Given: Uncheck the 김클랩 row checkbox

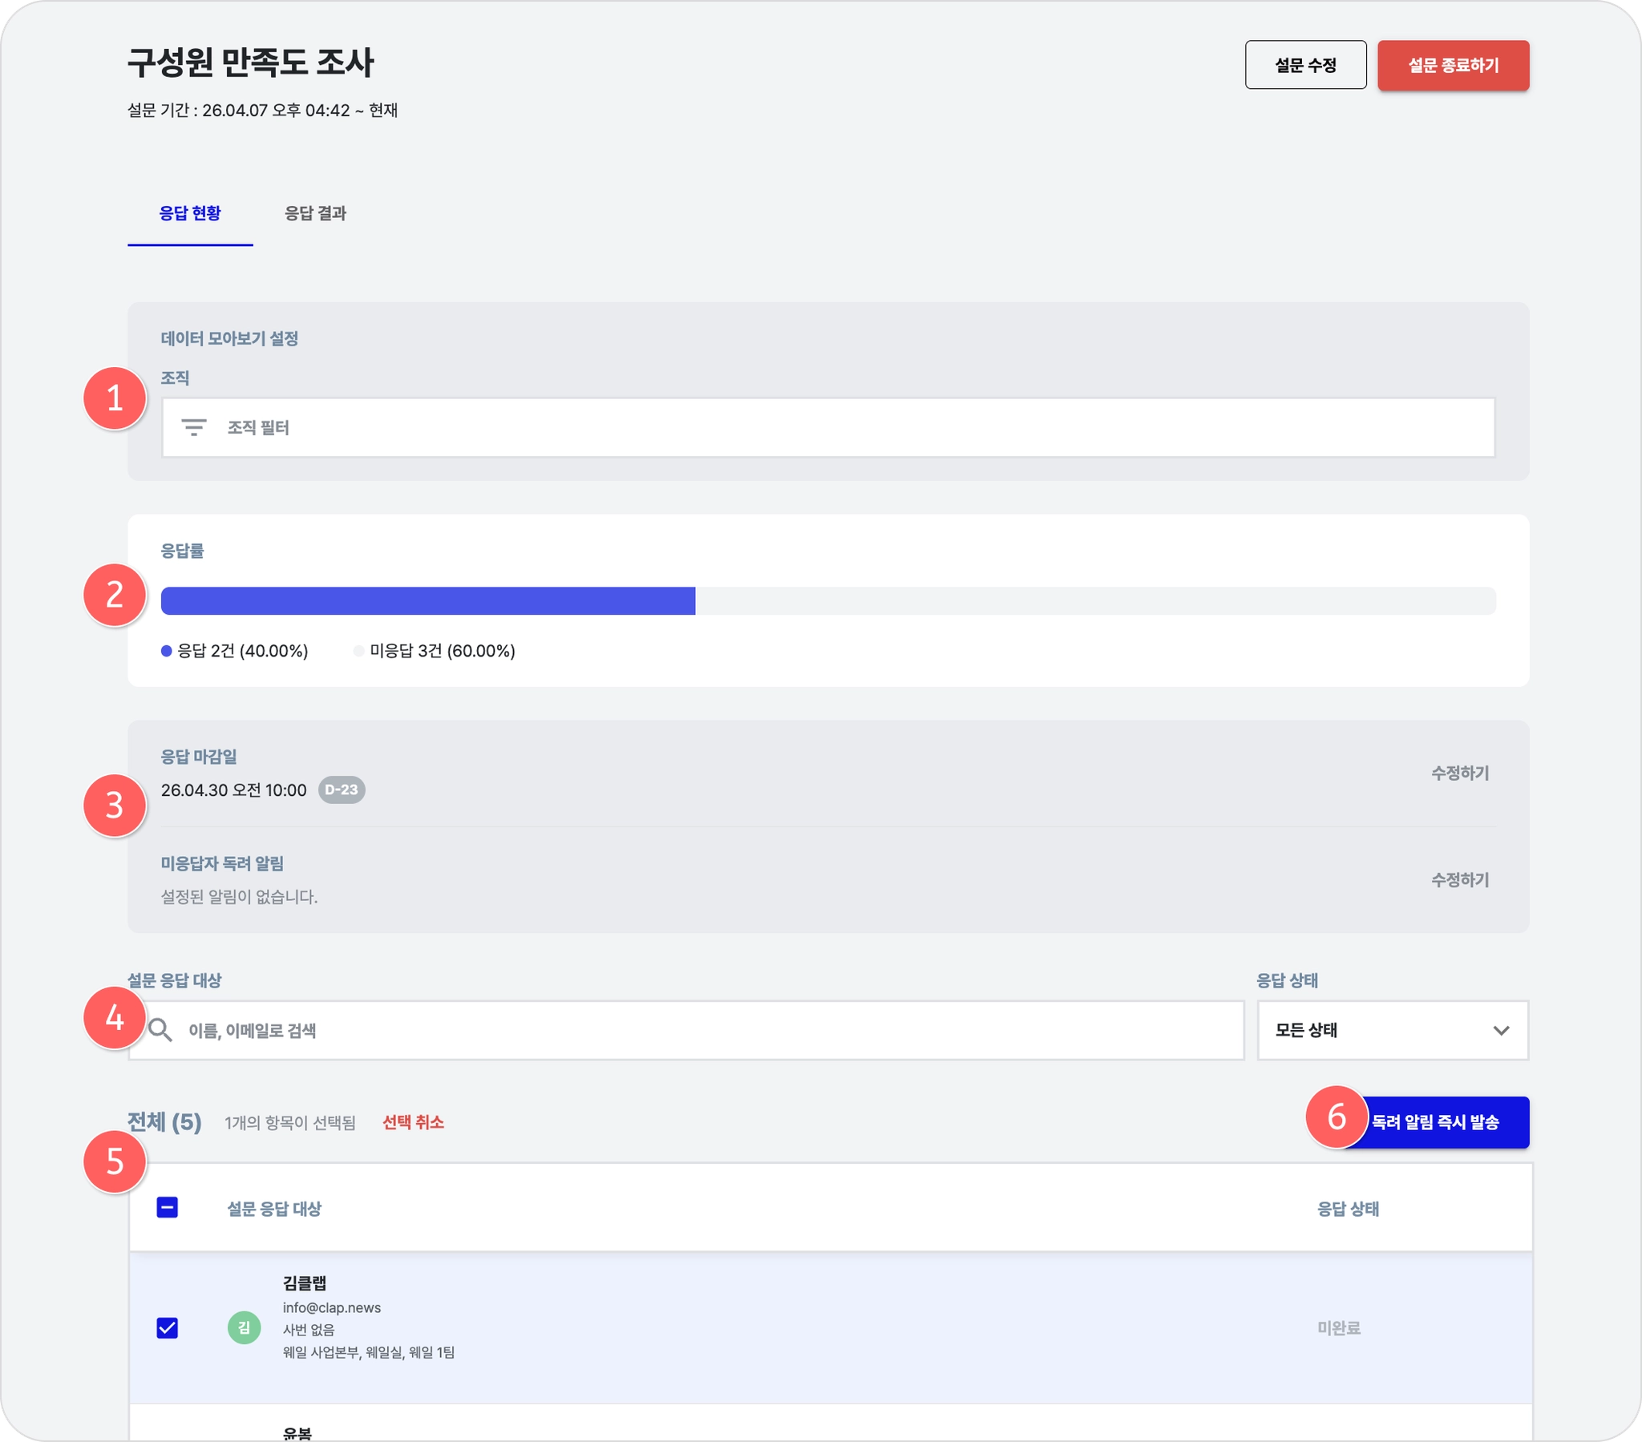Looking at the screenshot, I should (167, 1328).
